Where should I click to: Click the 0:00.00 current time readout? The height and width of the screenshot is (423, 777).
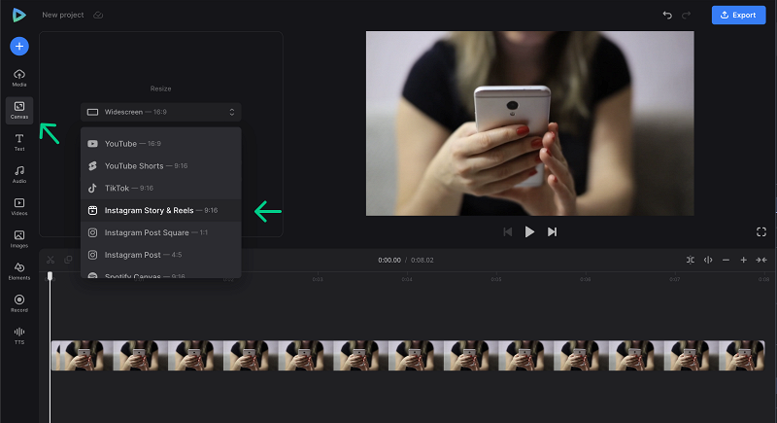click(389, 260)
